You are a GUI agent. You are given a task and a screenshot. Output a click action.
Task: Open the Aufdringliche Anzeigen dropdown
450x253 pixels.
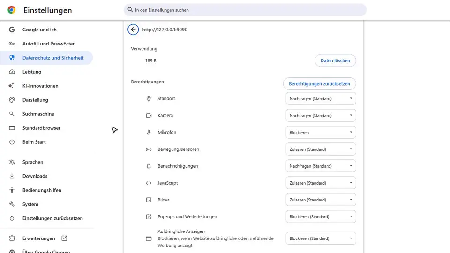coord(321,238)
